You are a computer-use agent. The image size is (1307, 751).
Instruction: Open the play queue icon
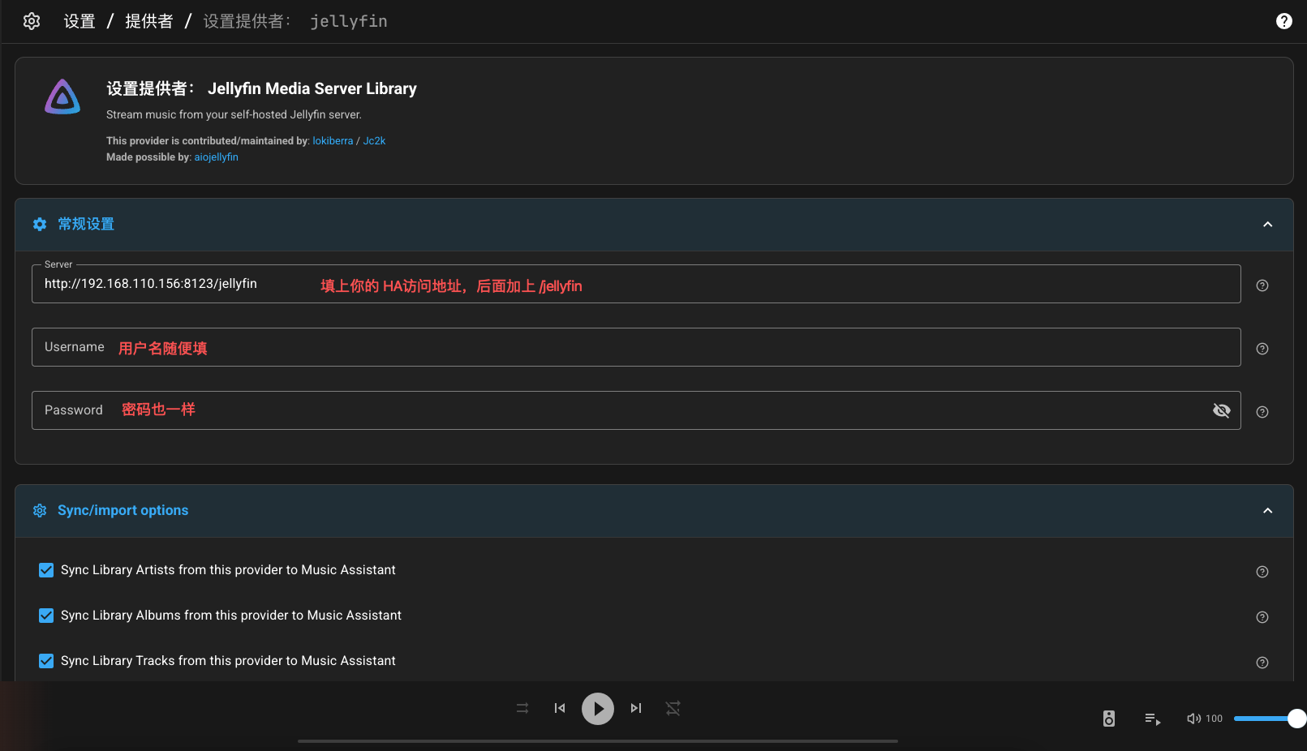click(1152, 719)
